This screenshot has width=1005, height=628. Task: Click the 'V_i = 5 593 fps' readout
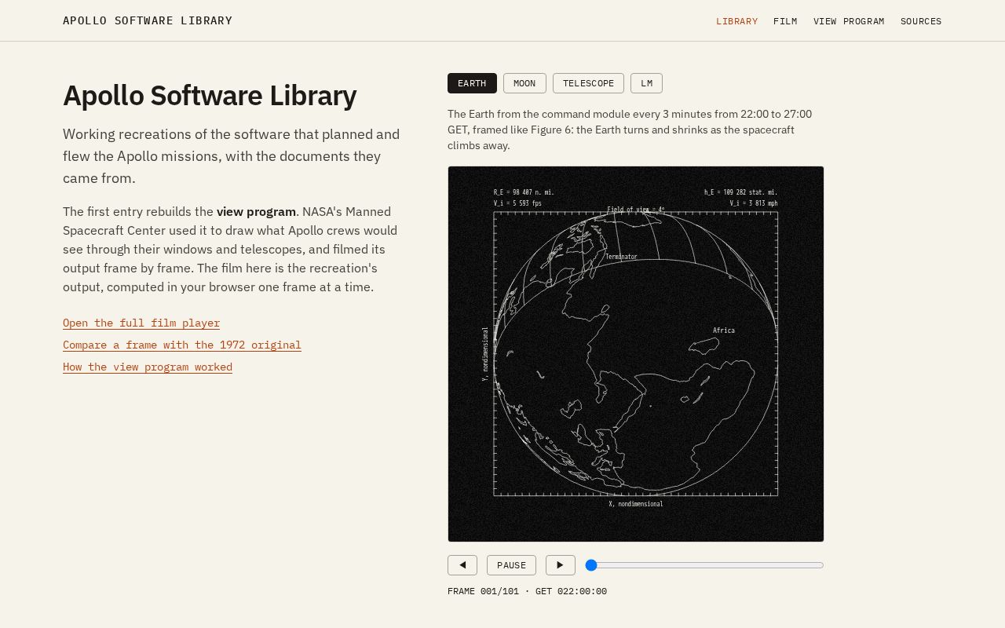tap(517, 203)
